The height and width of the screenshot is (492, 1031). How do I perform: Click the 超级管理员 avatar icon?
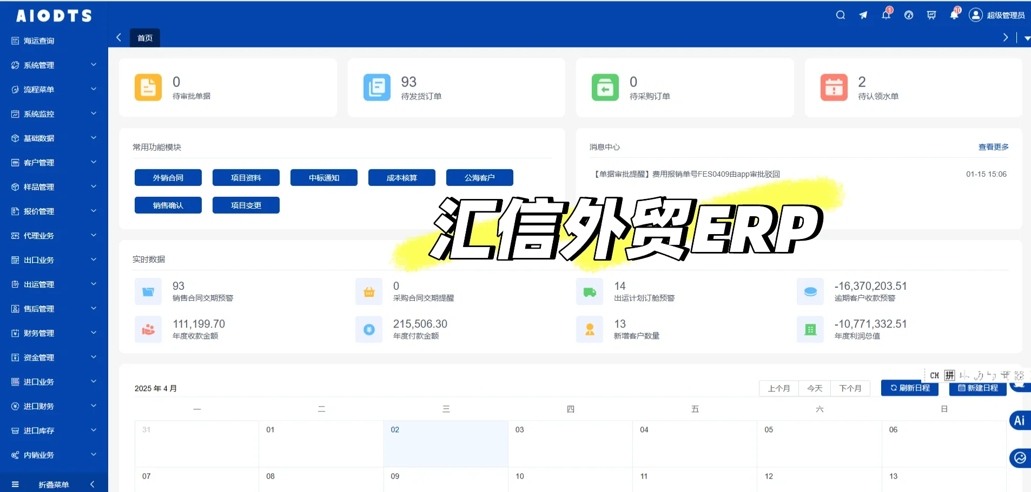975,15
